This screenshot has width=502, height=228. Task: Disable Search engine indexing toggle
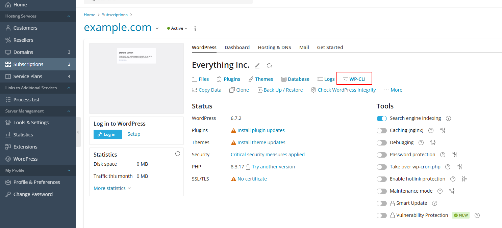click(382, 119)
